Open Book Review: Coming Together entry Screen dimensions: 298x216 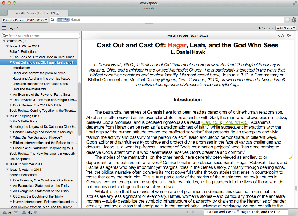(x=43, y=111)
